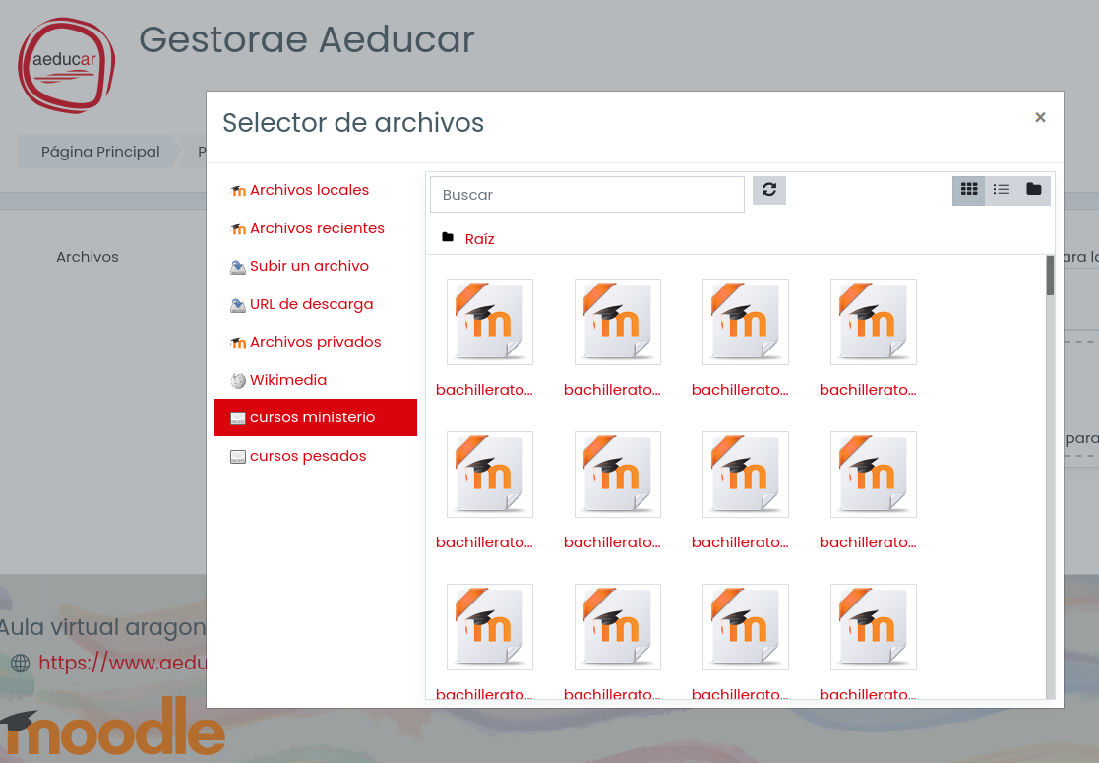Image resolution: width=1099 pixels, height=763 pixels.
Task: Click the refresh icon beside search box
Action: [x=768, y=190]
